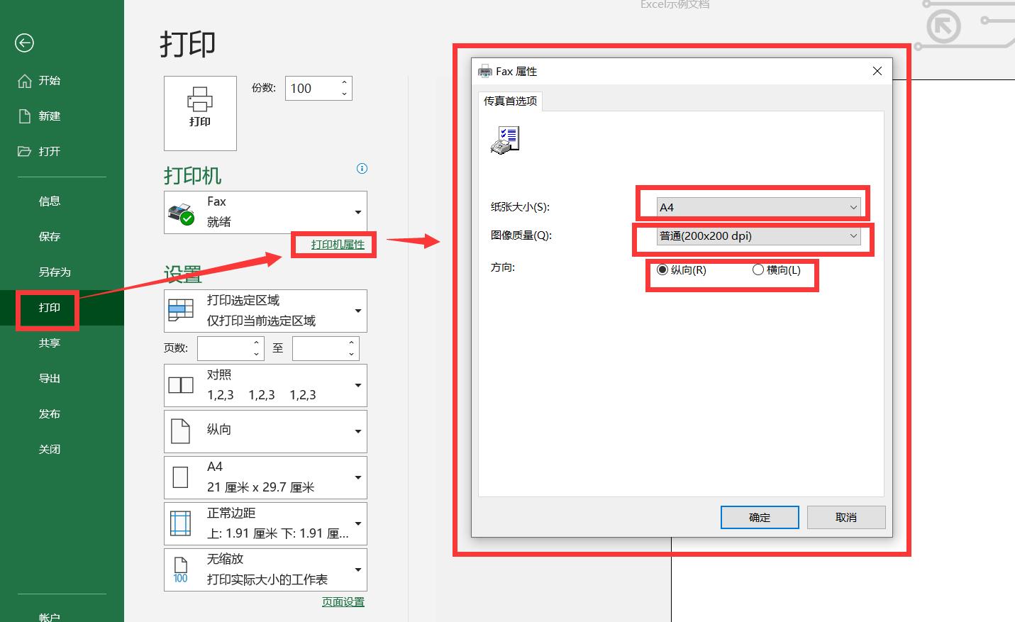Open the 页面设置 link

tap(343, 601)
